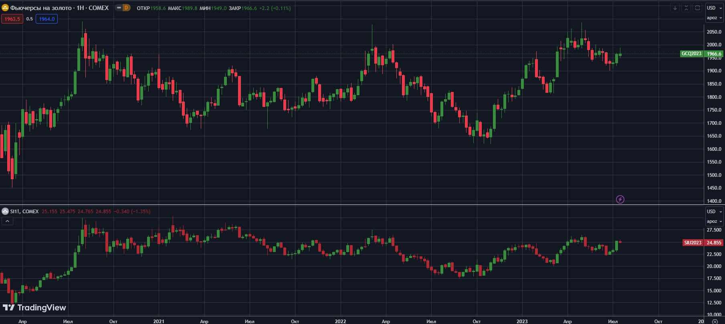Click the red SIU2023 price label
725x324 pixels.
pyautogui.click(x=693, y=242)
